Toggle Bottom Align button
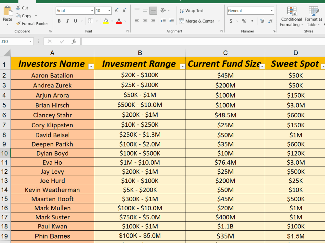Viewport: 325px width, 243px height. coord(153,10)
